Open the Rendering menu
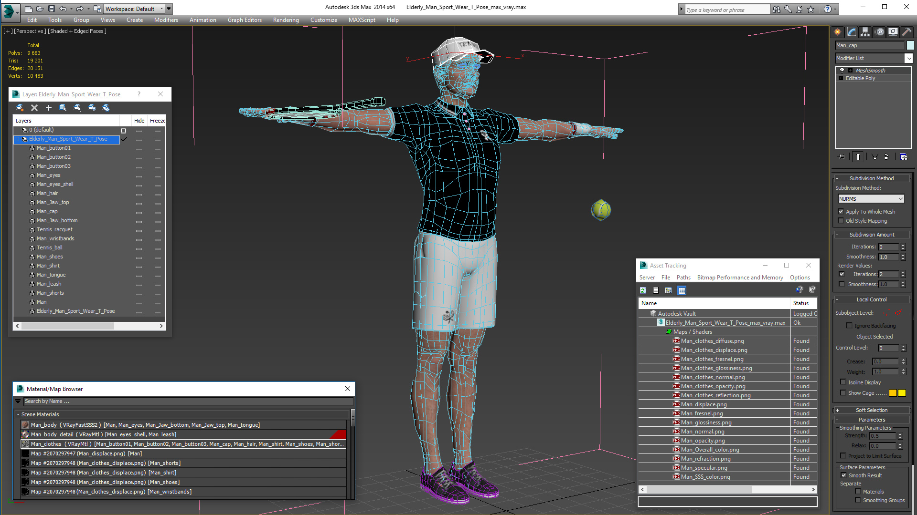Viewport: 917px width, 515px height. click(x=286, y=20)
